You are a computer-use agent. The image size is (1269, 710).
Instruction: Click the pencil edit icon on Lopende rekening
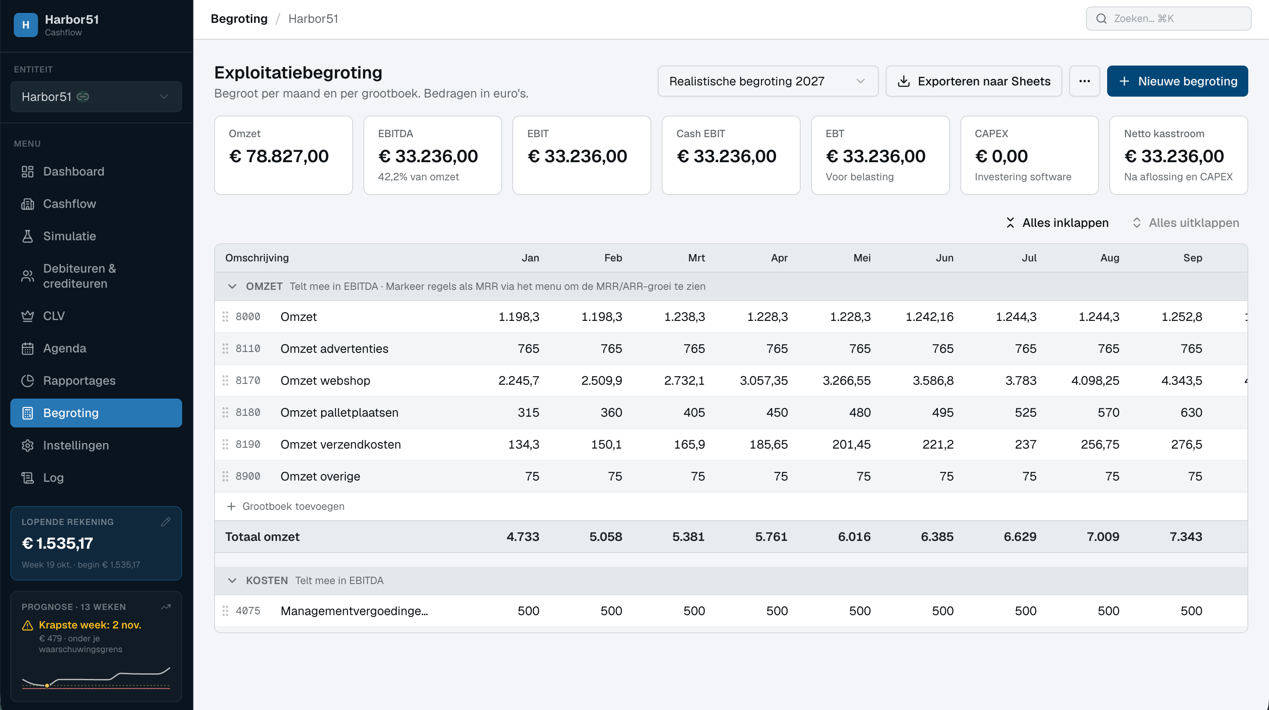point(165,522)
